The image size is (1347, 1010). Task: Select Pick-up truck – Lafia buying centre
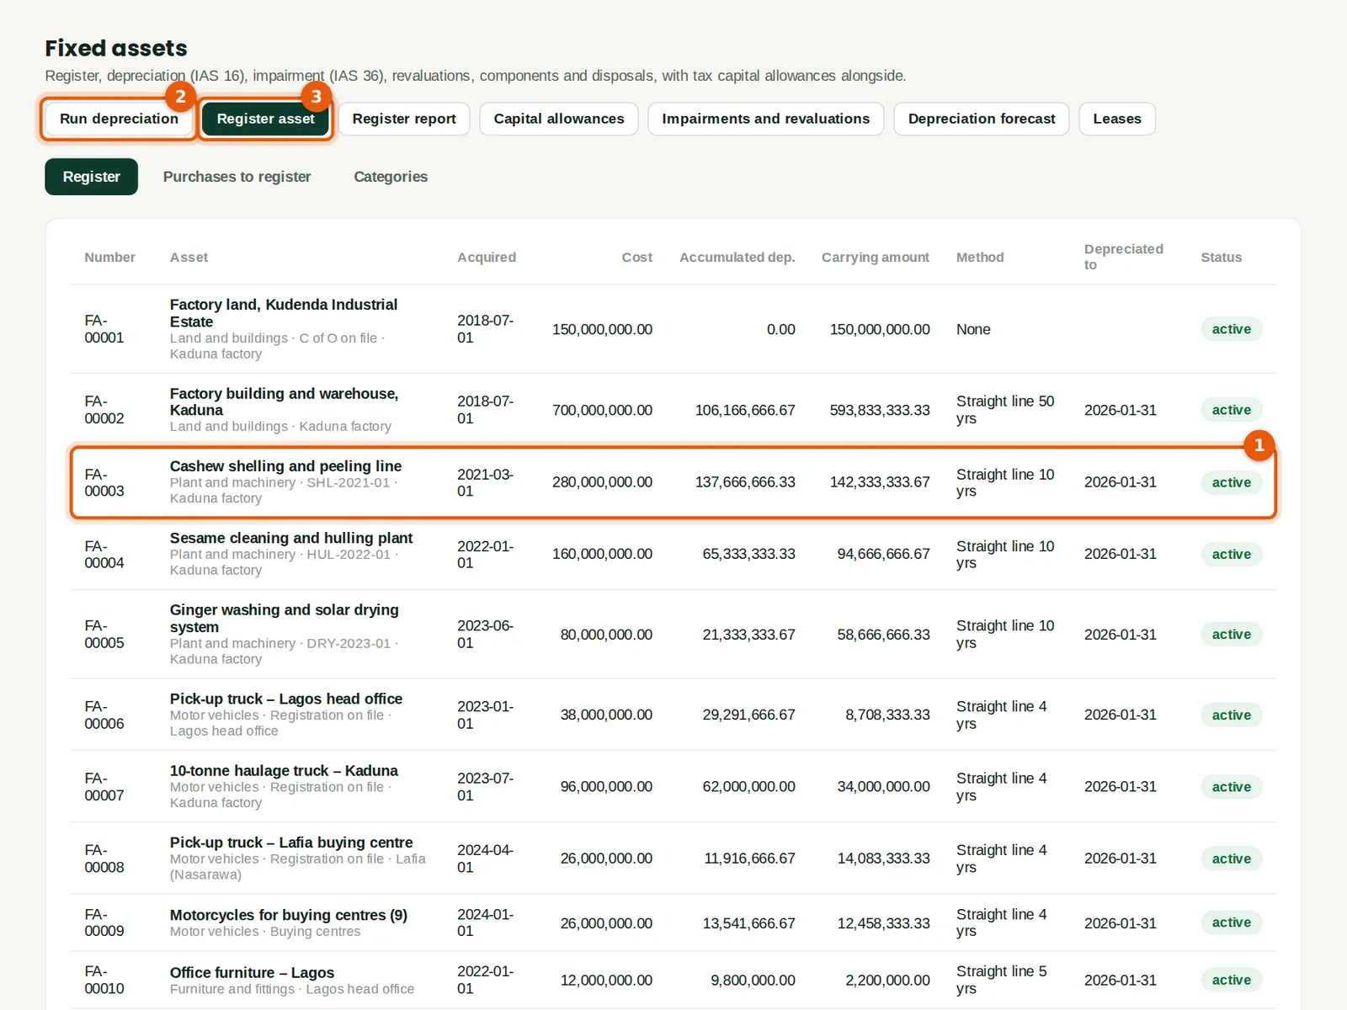pyautogui.click(x=291, y=843)
